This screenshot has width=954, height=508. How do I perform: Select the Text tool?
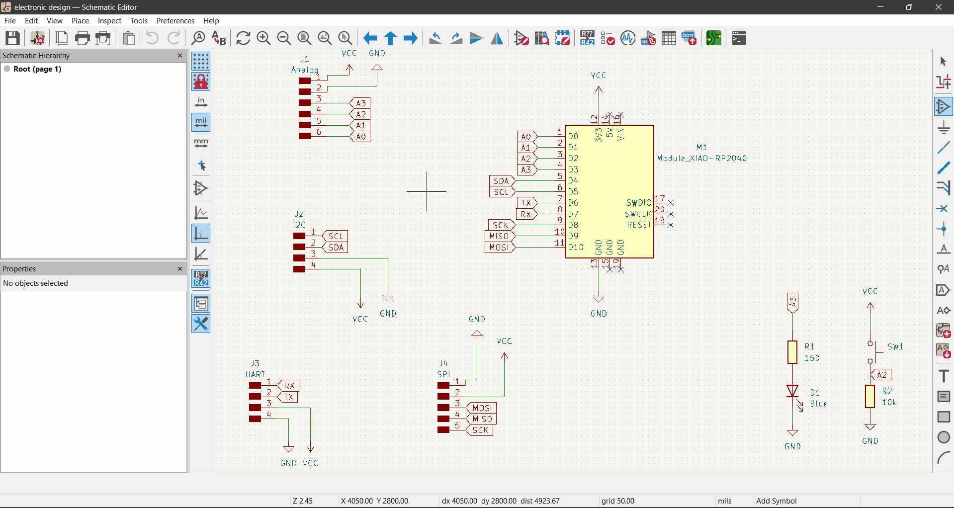943,375
